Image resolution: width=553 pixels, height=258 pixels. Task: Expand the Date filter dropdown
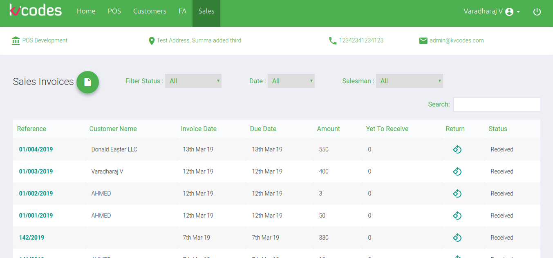point(291,81)
